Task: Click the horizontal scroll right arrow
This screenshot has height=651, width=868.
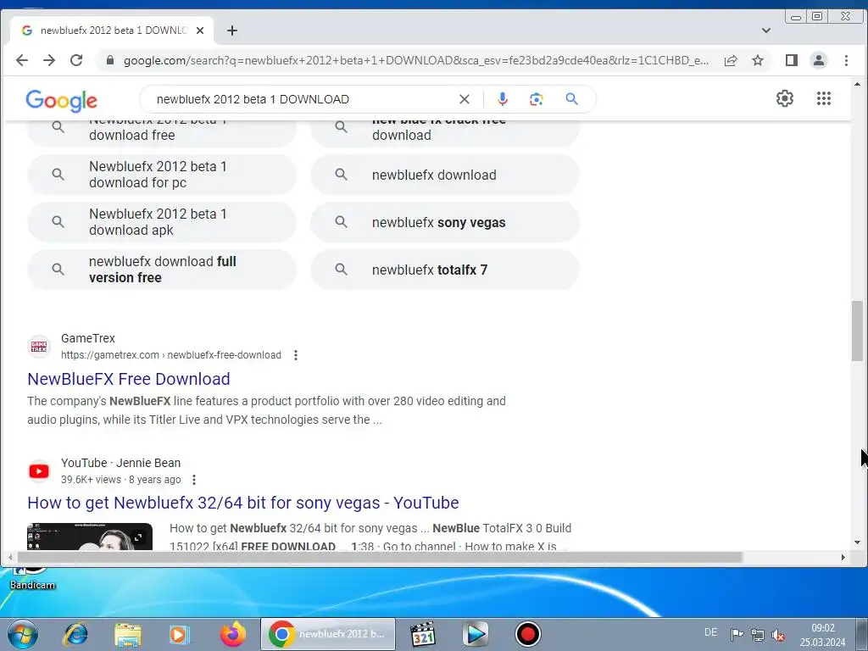Action: coord(843,557)
